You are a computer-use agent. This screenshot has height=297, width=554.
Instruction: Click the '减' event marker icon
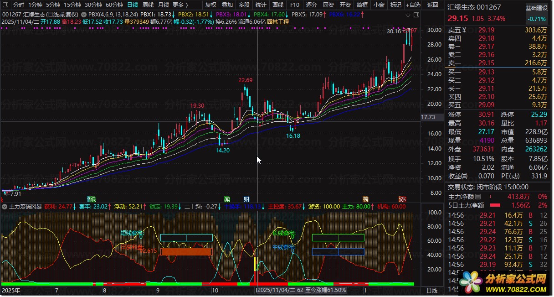coord(227,199)
